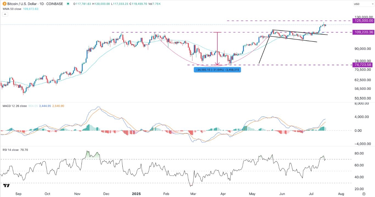Click the RSI value 70.70 in legend
The height and width of the screenshot is (197, 375).
pos(24,150)
